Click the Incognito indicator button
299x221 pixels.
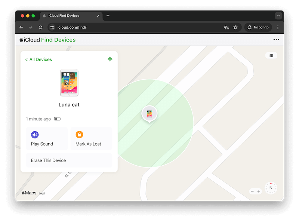click(x=258, y=27)
